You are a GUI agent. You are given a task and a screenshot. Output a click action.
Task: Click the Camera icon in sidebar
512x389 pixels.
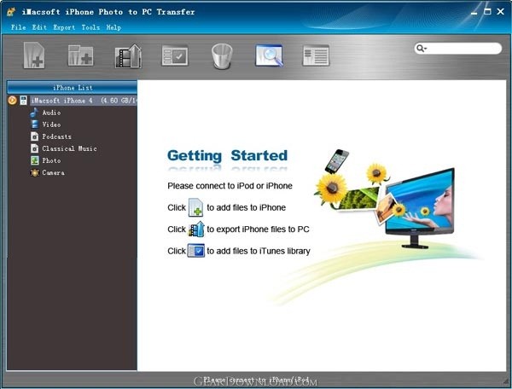tap(34, 172)
